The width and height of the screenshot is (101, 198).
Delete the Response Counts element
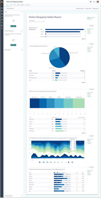(89, 33)
